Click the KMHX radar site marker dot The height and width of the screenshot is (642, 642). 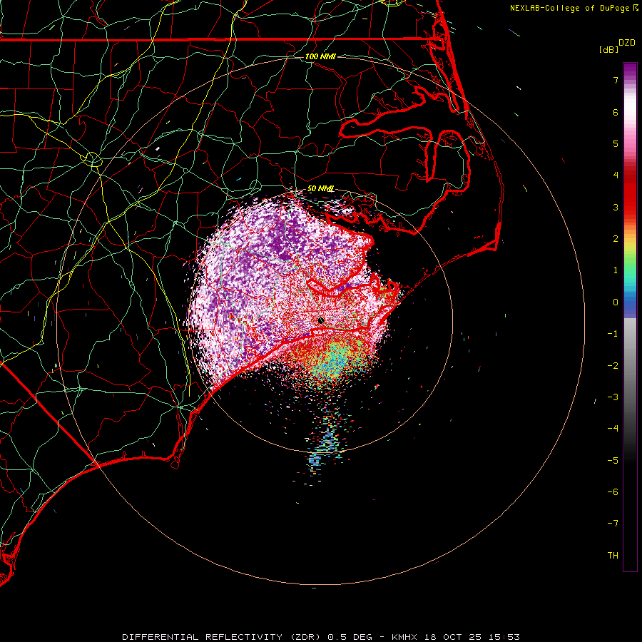(321, 320)
